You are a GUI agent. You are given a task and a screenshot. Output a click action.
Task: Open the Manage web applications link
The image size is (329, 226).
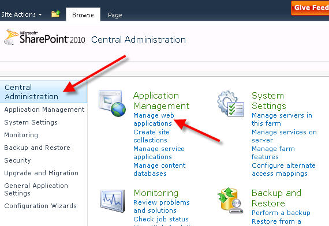(x=154, y=119)
